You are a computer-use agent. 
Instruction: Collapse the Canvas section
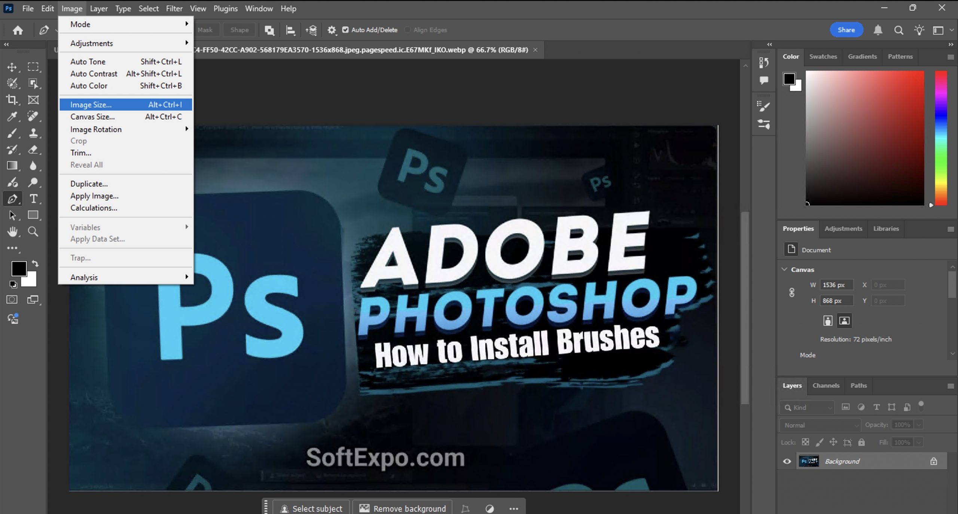[x=785, y=270]
